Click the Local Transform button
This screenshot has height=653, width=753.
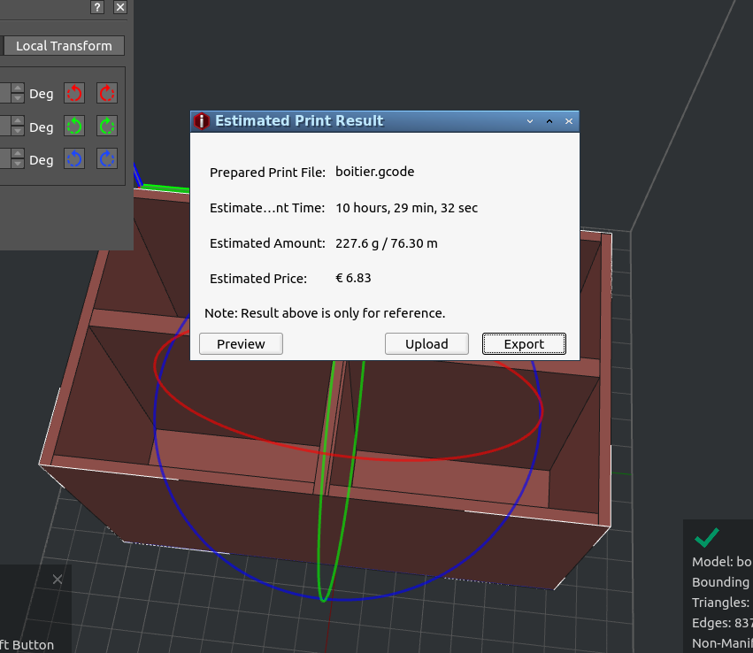tap(64, 46)
